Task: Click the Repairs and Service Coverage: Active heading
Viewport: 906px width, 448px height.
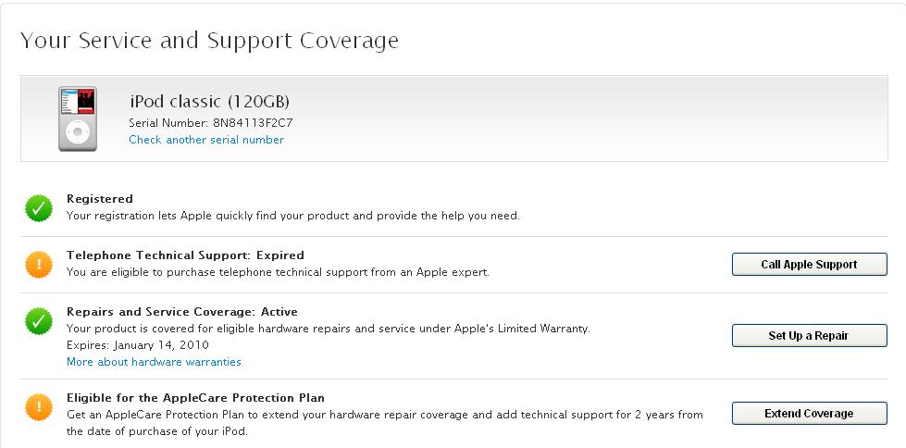Action: pyautogui.click(x=182, y=312)
